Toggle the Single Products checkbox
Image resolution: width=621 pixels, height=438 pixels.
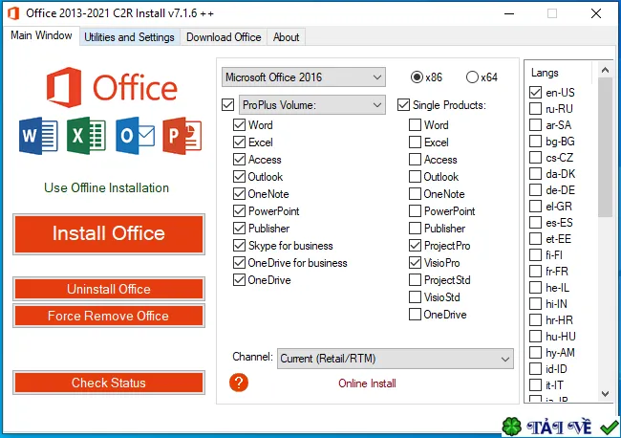click(x=403, y=105)
